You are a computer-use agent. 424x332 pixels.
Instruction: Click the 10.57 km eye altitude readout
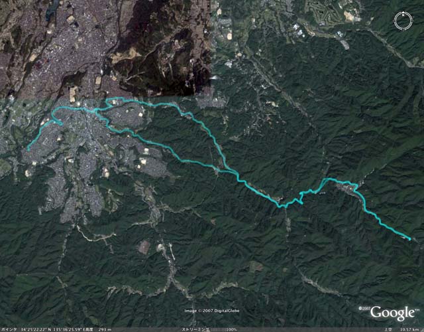pos(409,329)
